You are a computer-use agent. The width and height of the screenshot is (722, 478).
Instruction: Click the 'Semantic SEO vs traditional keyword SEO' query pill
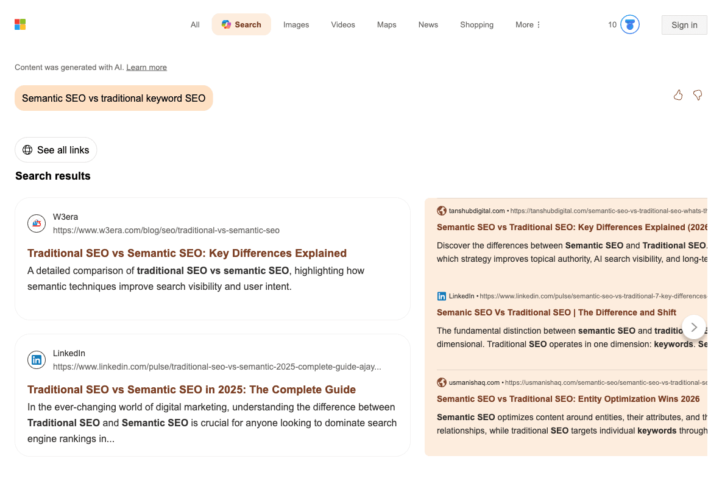[114, 98]
